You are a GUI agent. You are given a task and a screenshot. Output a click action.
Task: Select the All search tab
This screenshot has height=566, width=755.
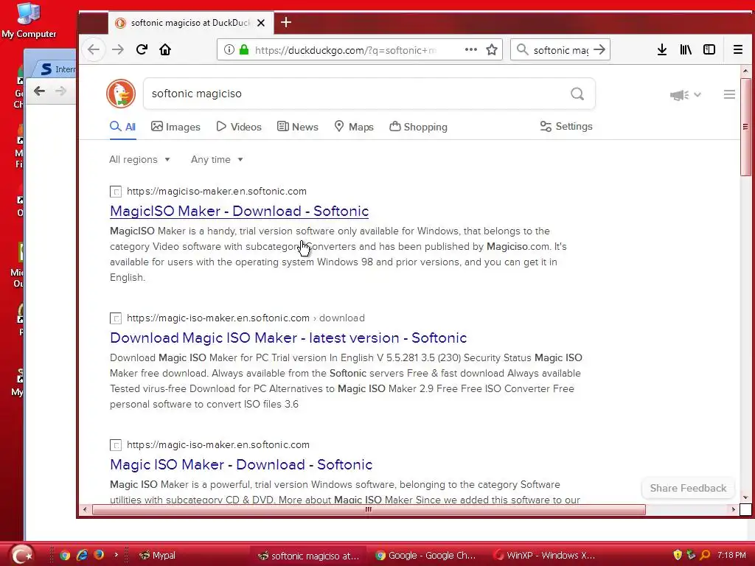pyautogui.click(x=123, y=127)
